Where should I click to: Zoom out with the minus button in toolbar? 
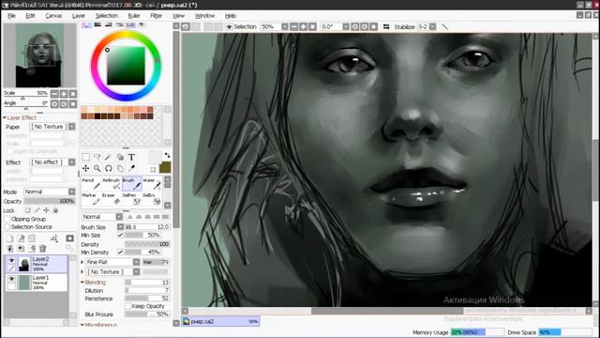coord(293,27)
